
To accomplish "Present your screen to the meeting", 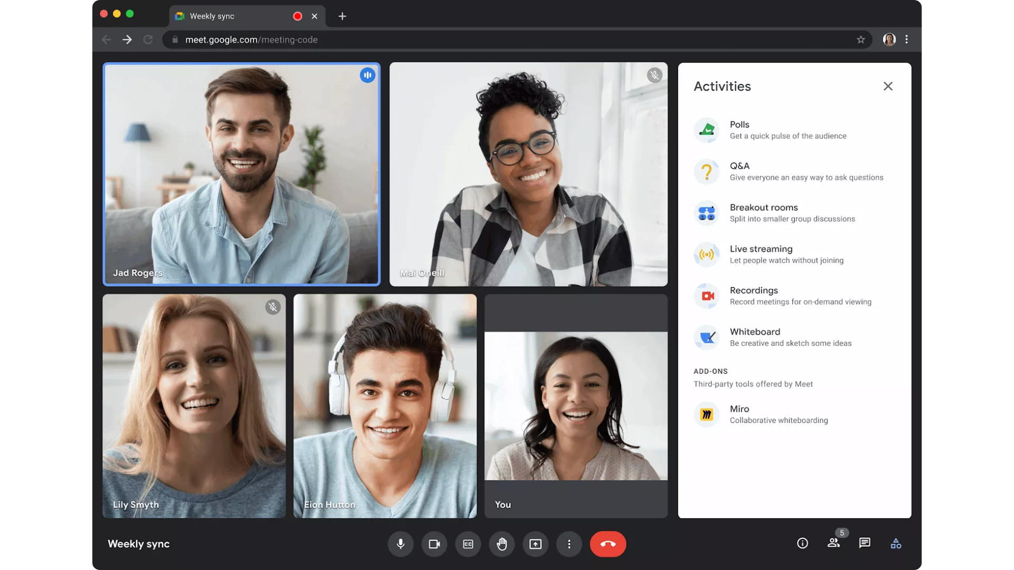I will tap(536, 544).
